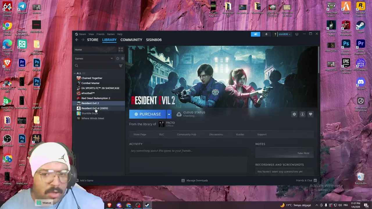This screenshot has height=209, width=372.
Task: Select the Rockstar Games desktop shortcut
Action: [x=361, y=10]
